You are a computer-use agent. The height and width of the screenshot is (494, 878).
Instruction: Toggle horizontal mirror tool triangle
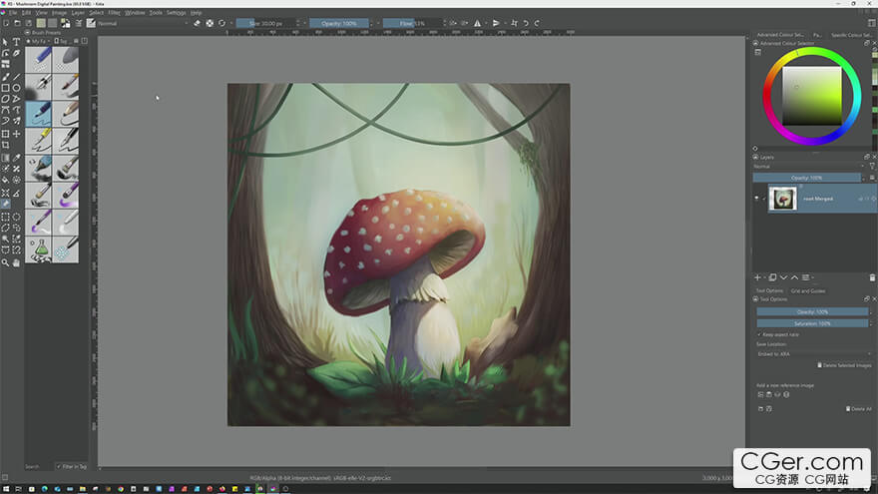click(x=477, y=23)
